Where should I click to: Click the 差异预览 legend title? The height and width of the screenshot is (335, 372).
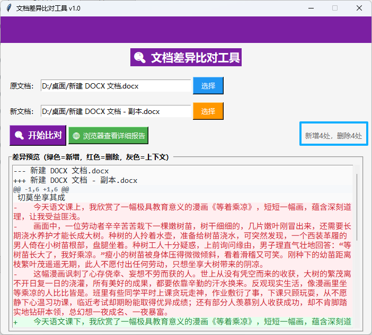click(91, 157)
